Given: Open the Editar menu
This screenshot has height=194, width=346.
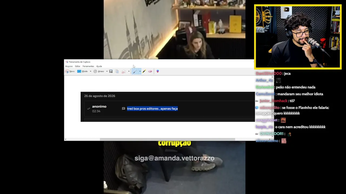Looking at the screenshot, I should (x=78, y=66).
